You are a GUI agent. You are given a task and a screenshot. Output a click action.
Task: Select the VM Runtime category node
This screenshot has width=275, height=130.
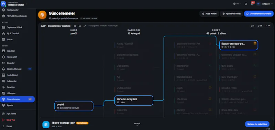click(x=134, y=89)
